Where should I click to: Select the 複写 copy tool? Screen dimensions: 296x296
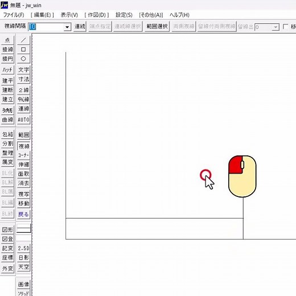pos(23,194)
